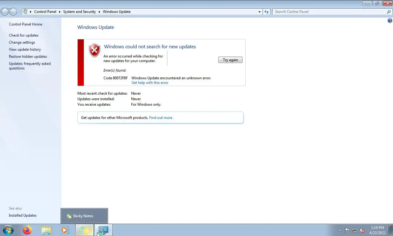Minimize the Windows Update window
Viewport: 393px width, 236px height.
(x=367, y=3)
